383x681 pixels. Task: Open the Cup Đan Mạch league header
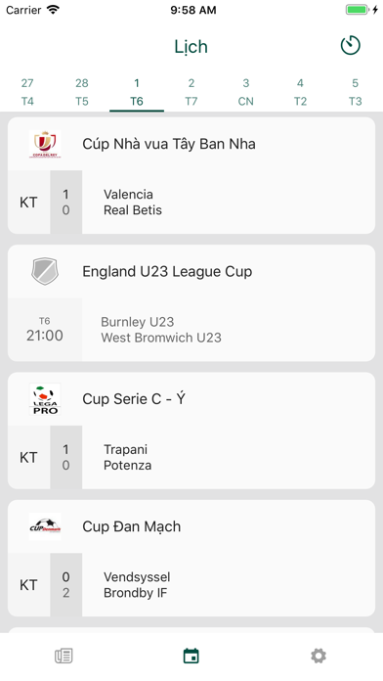pos(191,526)
